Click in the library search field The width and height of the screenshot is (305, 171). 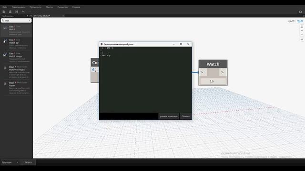16,20
